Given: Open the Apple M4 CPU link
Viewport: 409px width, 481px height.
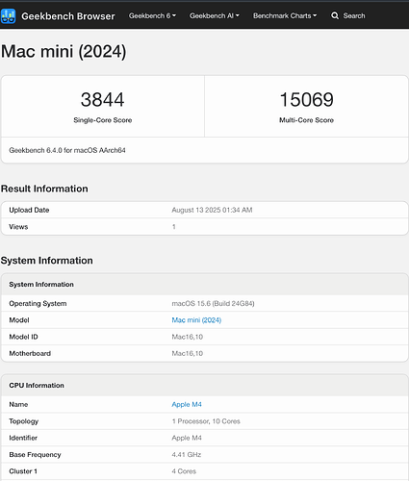Looking at the screenshot, I should coord(187,404).
